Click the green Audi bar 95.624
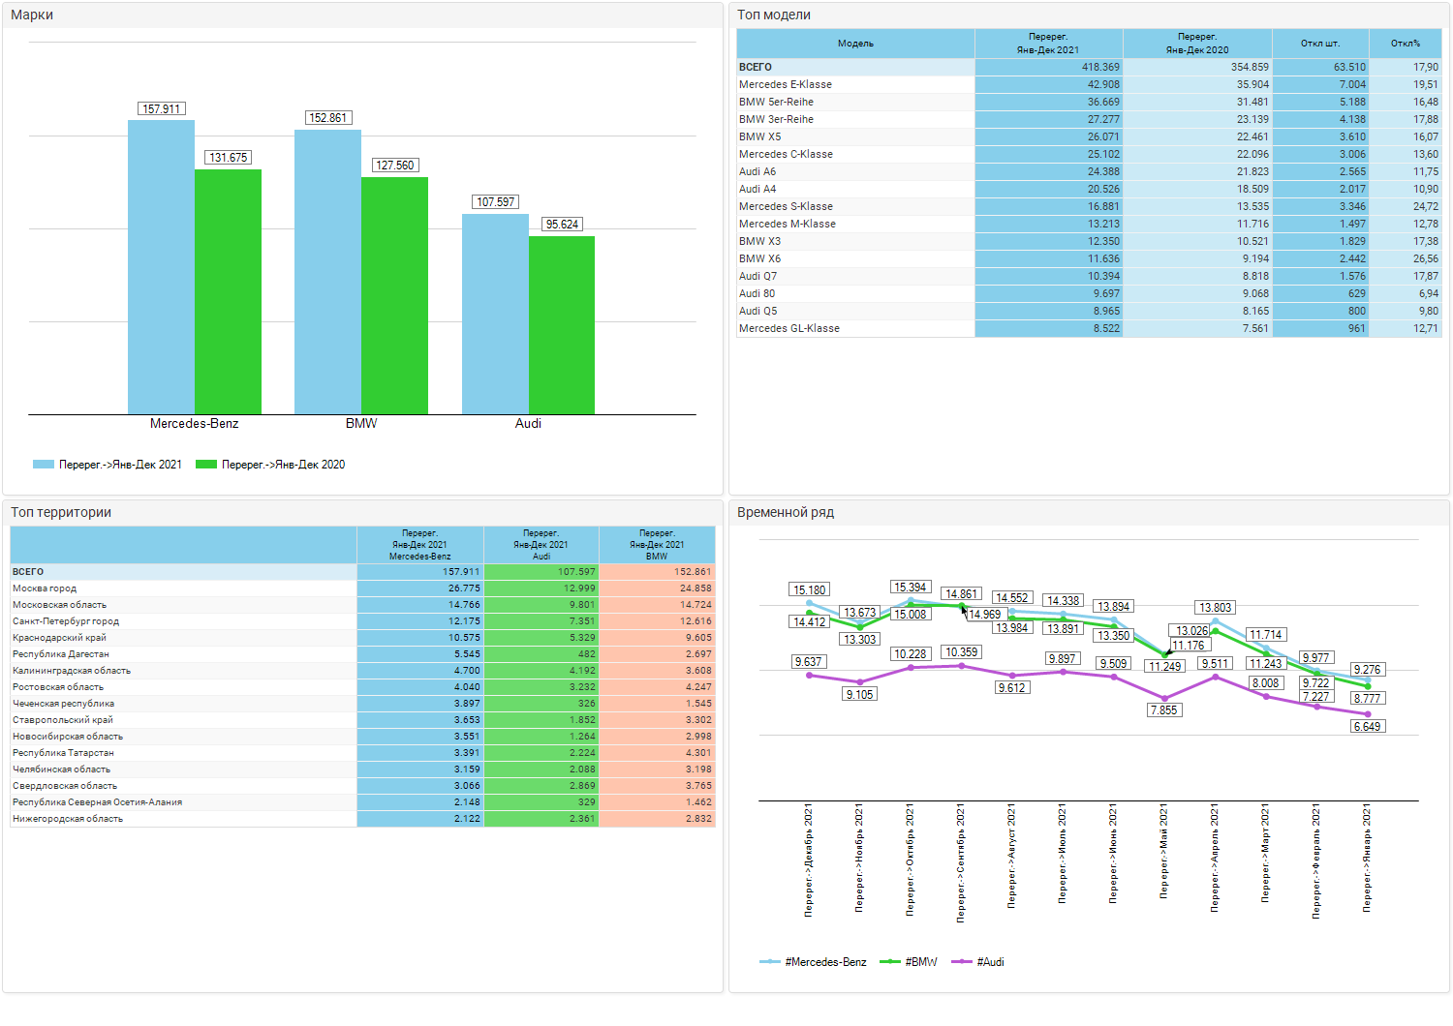 (x=562, y=325)
